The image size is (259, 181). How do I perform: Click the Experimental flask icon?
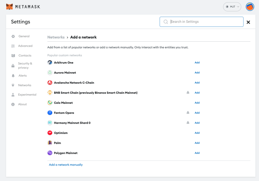[x=13, y=95]
